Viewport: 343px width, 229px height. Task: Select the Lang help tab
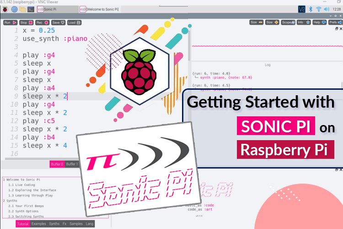pyautogui.click(x=90, y=224)
